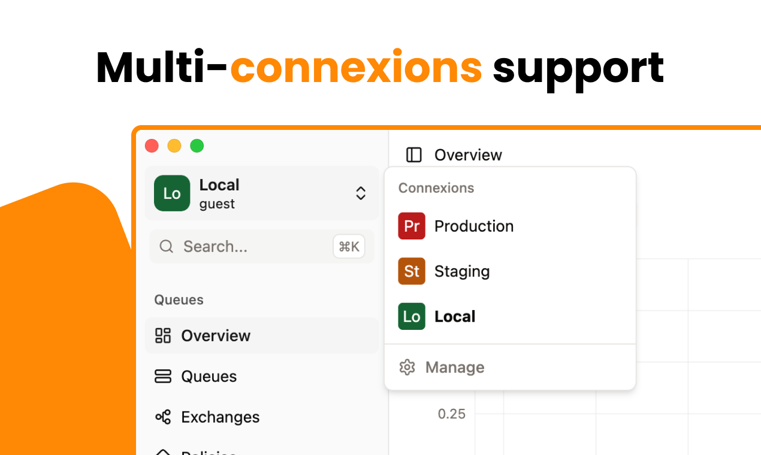761x455 pixels.
Task: Click the ⌘K shortcut badge
Action: pyautogui.click(x=349, y=247)
